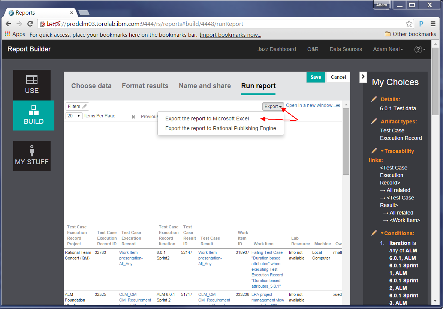Click Previous page label

pos(149,117)
